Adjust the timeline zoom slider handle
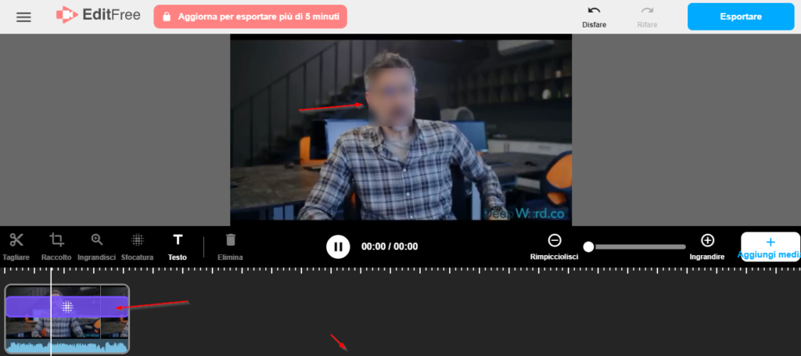 [588, 246]
